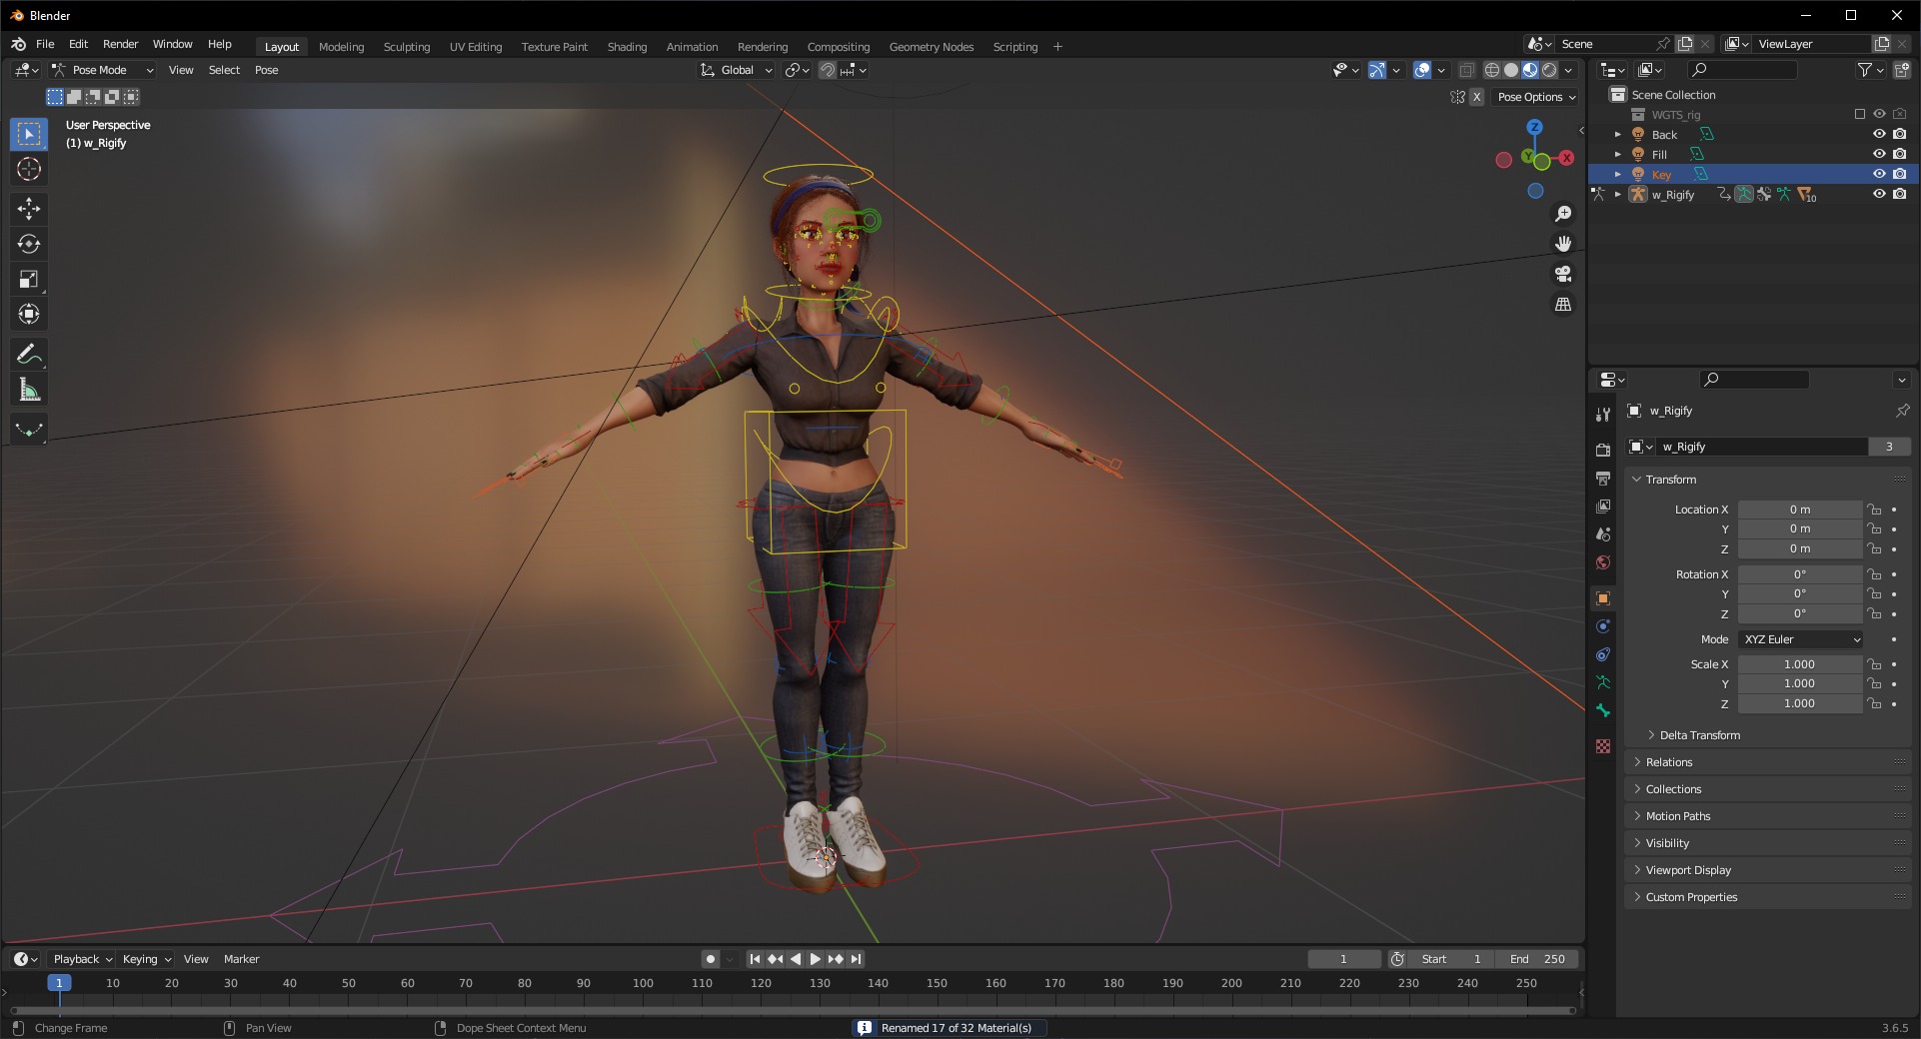This screenshot has height=1039, width=1921.
Task: Expand the Delta Transform panel
Action: point(1699,735)
